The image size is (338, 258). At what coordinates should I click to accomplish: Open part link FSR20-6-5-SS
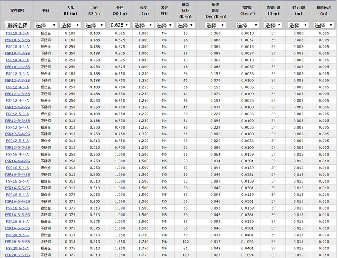pyautogui.click(x=18, y=255)
